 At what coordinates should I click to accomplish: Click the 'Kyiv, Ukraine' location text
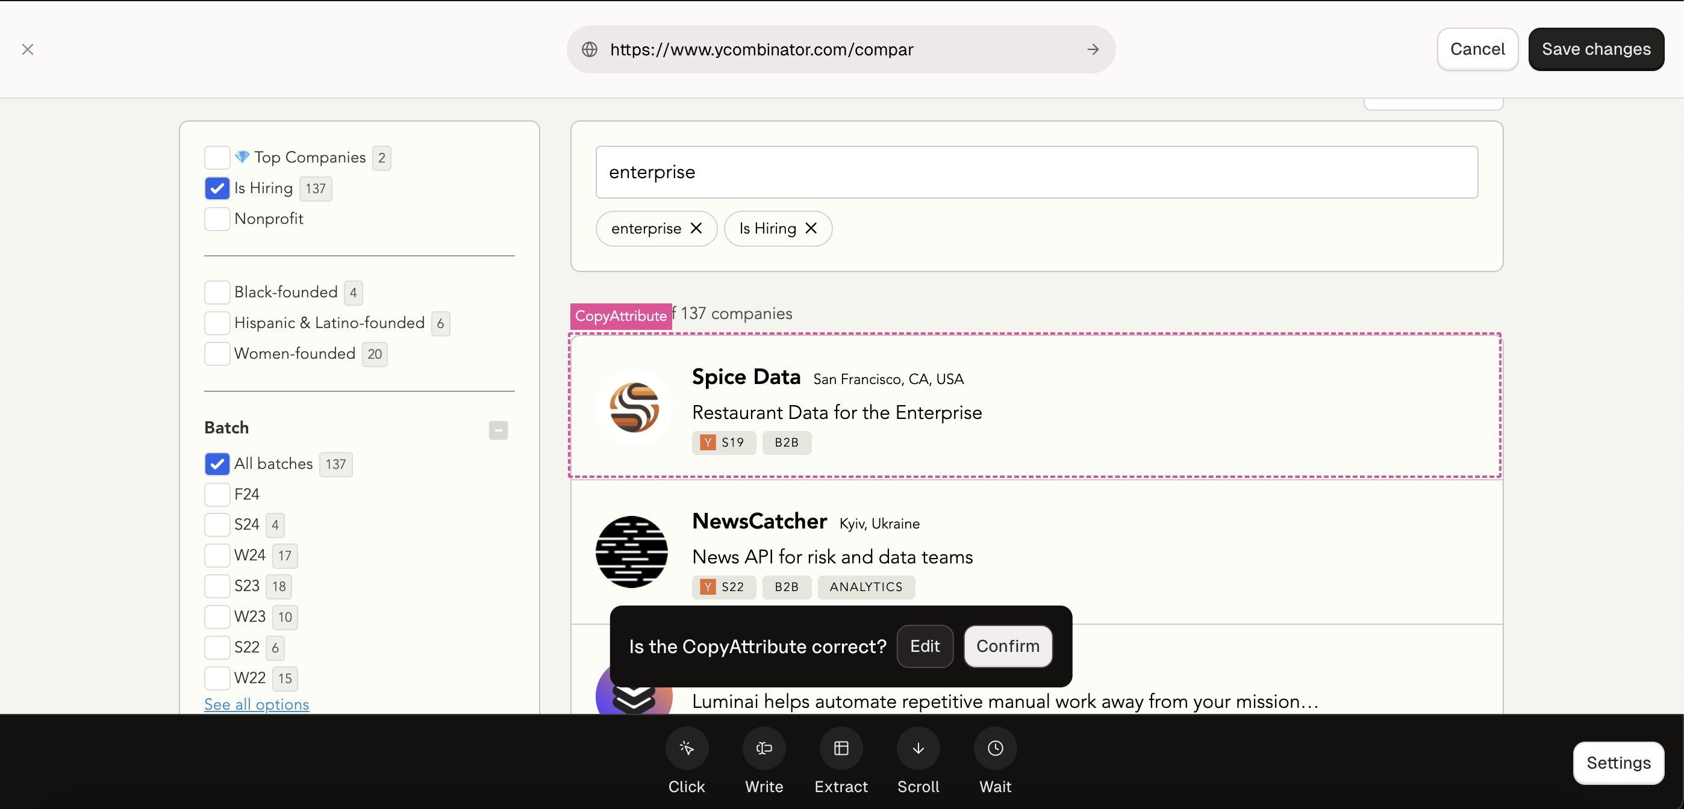click(x=879, y=524)
